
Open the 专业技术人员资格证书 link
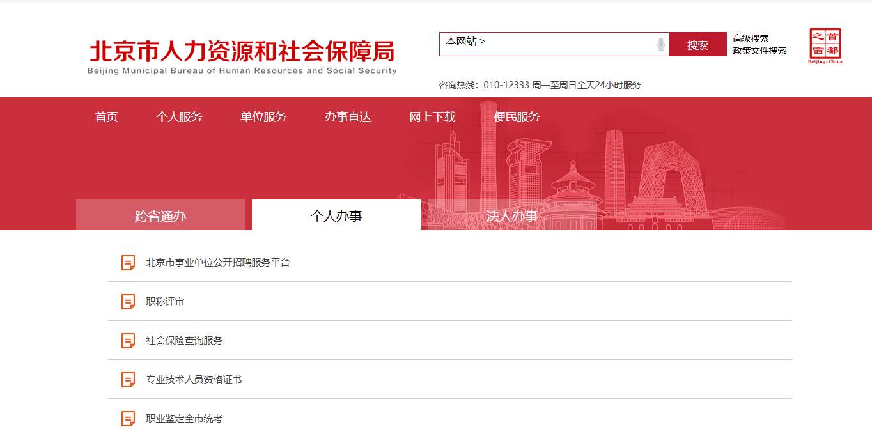coord(194,380)
